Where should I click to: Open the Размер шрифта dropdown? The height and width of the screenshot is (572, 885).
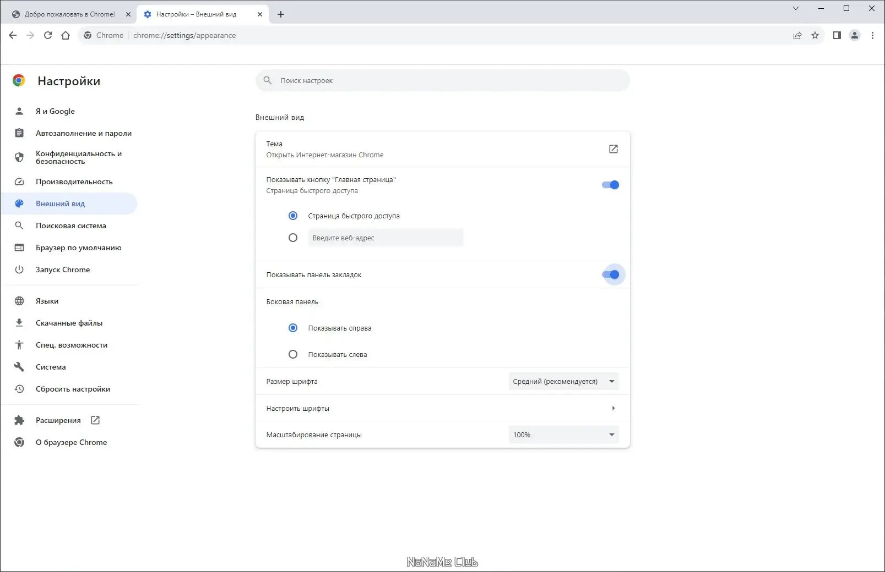(x=563, y=381)
